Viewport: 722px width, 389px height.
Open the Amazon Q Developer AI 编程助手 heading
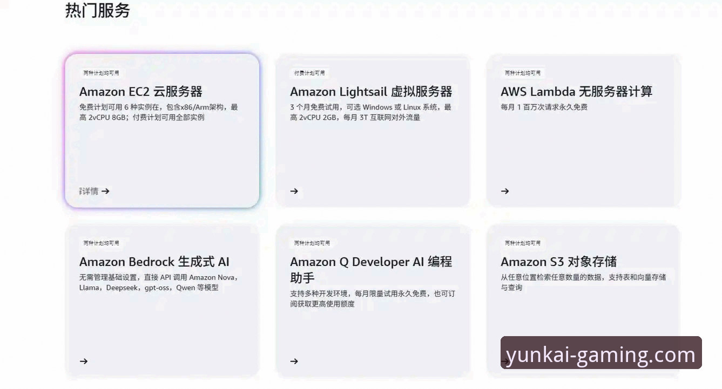pyautogui.click(x=371, y=270)
